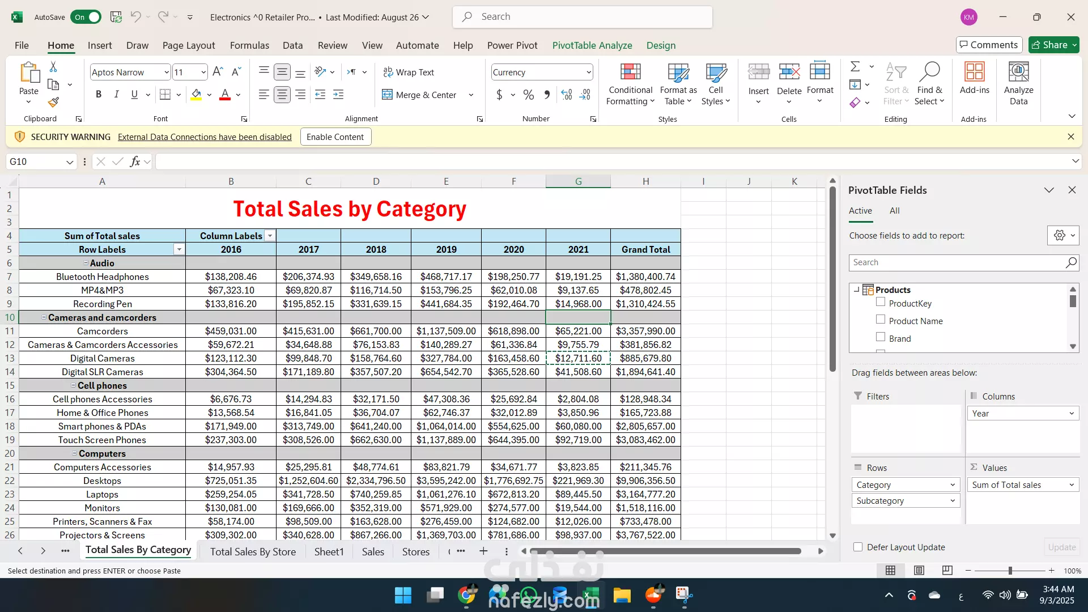Click the Wrap Text icon
Image resolution: width=1088 pixels, height=612 pixels.
[x=388, y=72]
